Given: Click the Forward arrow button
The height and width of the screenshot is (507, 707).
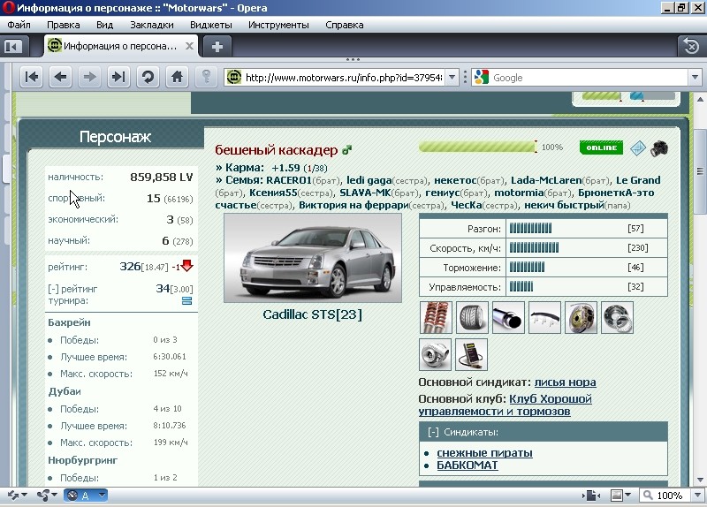Looking at the screenshot, I should click(x=90, y=78).
